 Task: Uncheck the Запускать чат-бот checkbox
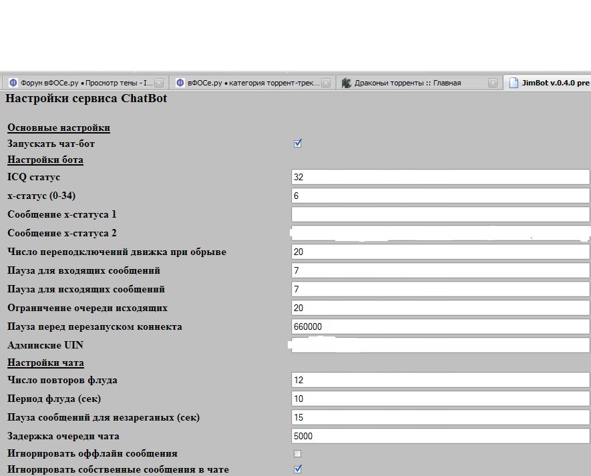tap(298, 143)
